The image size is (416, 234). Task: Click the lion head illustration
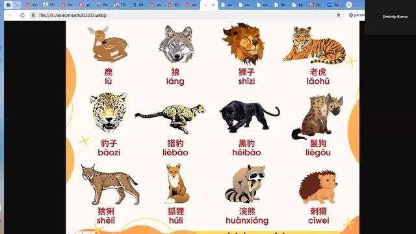pos(244,44)
